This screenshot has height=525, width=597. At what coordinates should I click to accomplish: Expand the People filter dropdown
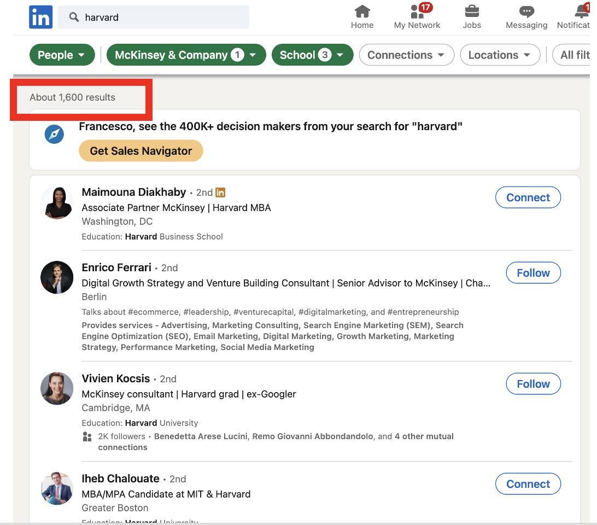point(62,55)
